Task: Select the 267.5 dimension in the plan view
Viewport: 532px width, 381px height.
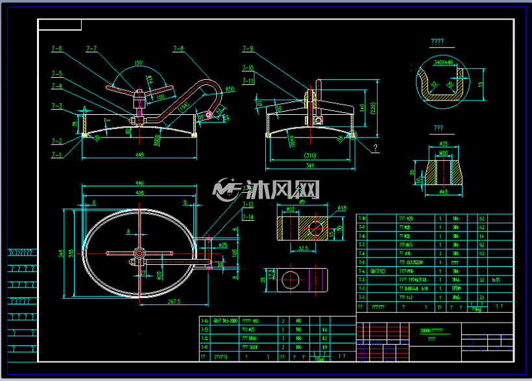Action: (174, 302)
